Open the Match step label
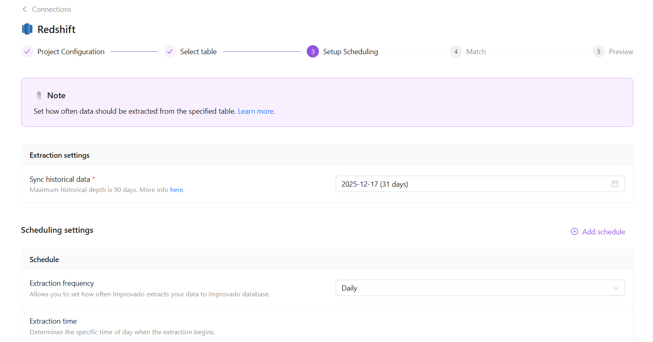 click(x=476, y=52)
